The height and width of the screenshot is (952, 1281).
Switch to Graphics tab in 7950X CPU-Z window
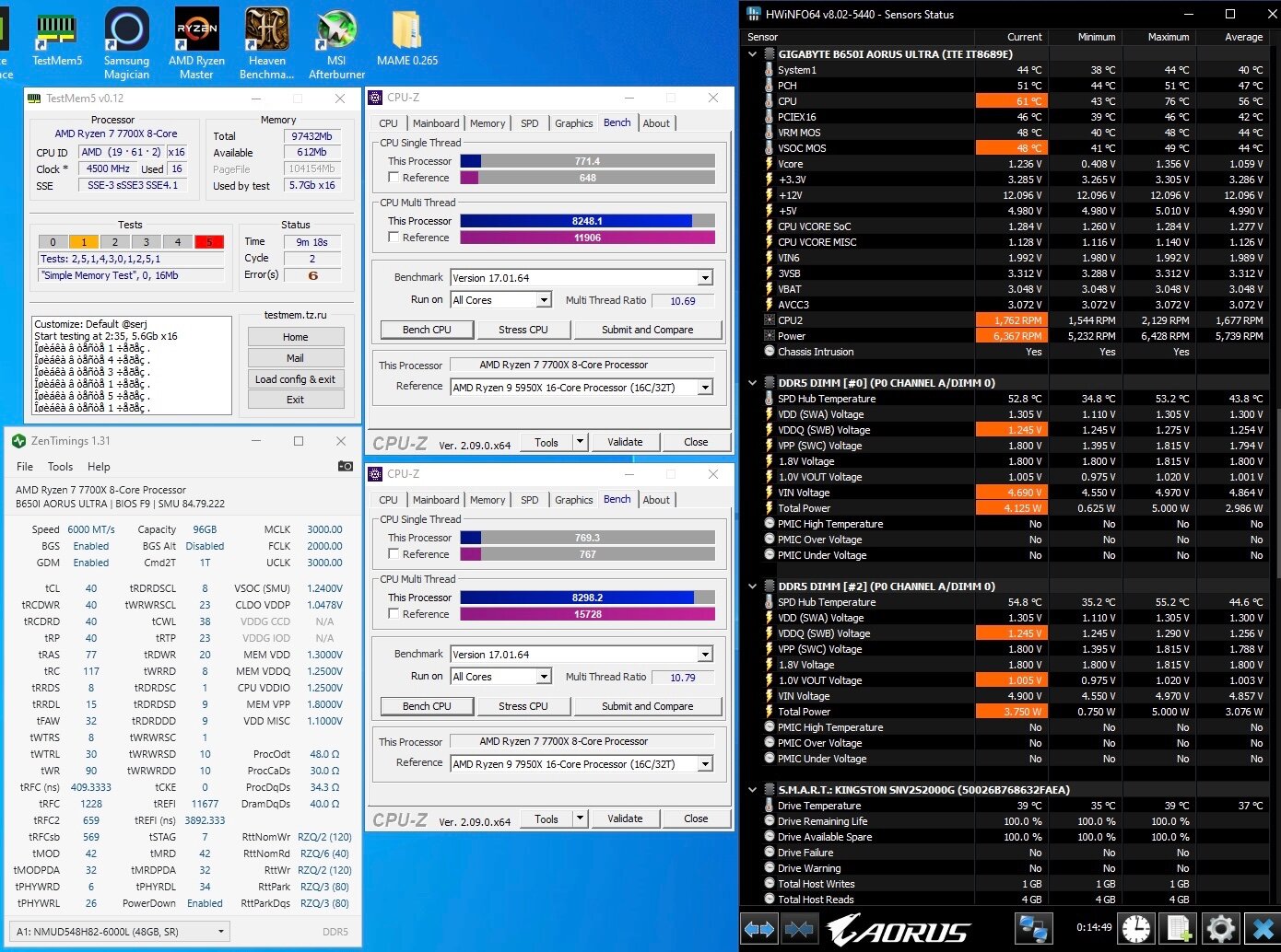[574, 500]
